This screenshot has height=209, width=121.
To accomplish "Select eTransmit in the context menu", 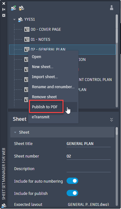I will (x=41, y=117).
